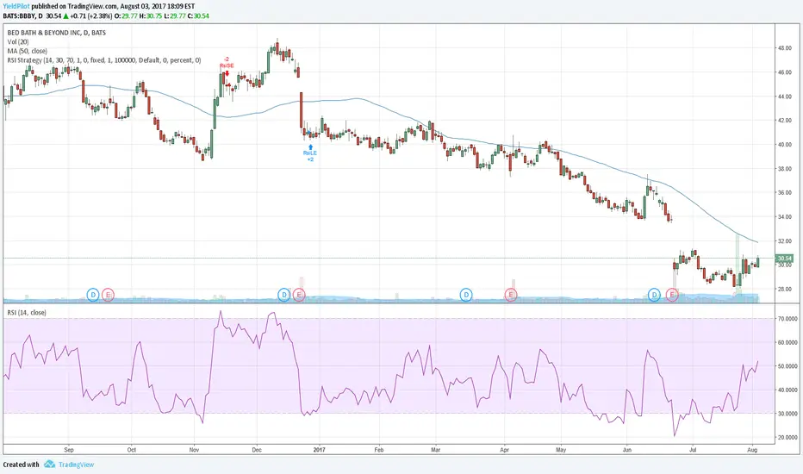803x474 pixels.
Task: Click the Sep label on time axis
Action: [69, 450]
